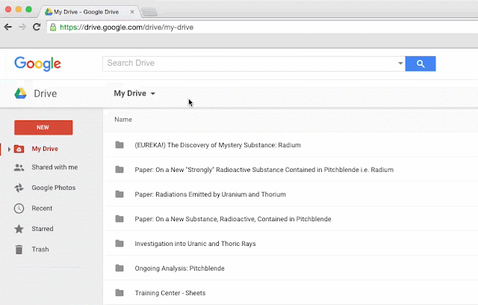Click the Drive triangle logo
The image size is (478, 305).
click(20, 93)
